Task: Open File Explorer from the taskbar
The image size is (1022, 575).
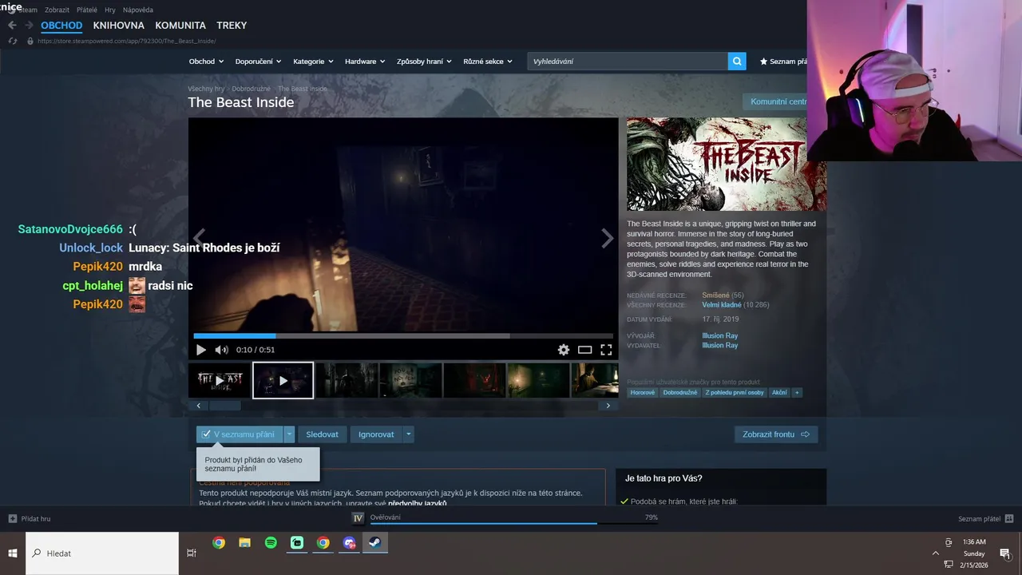Action: click(245, 543)
